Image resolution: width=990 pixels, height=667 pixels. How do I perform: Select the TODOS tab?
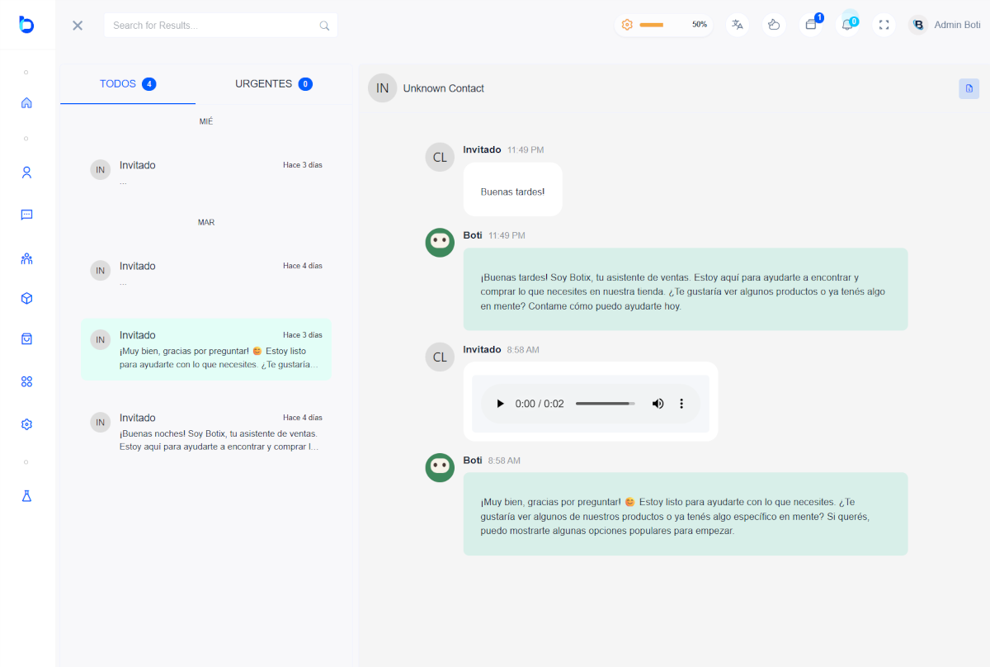coord(127,84)
